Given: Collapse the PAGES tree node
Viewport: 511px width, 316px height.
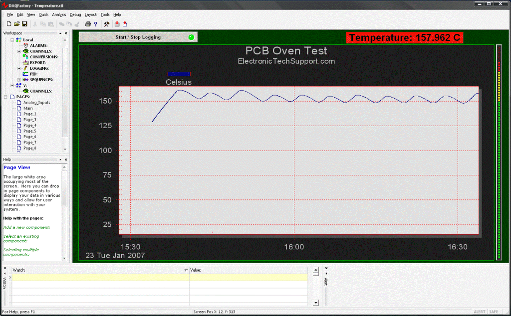Looking at the screenshot, I should point(5,97).
